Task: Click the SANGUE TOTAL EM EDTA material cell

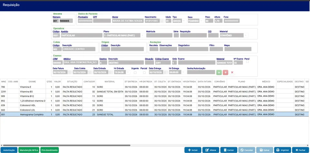Action: [x=110, y=91]
